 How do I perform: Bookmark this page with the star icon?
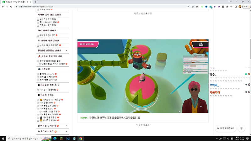click(x=197, y=7)
